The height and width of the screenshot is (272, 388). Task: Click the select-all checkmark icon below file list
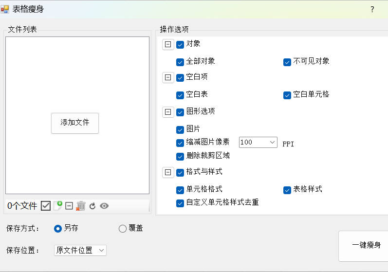pyautogui.click(x=46, y=206)
